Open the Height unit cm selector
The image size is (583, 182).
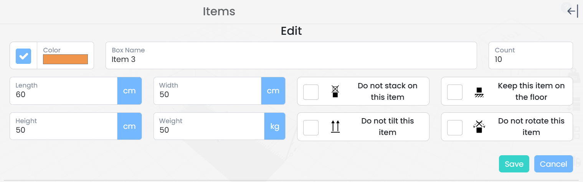coord(129,126)
